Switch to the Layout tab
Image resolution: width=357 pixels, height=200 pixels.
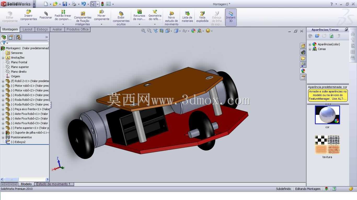[27, 29]
